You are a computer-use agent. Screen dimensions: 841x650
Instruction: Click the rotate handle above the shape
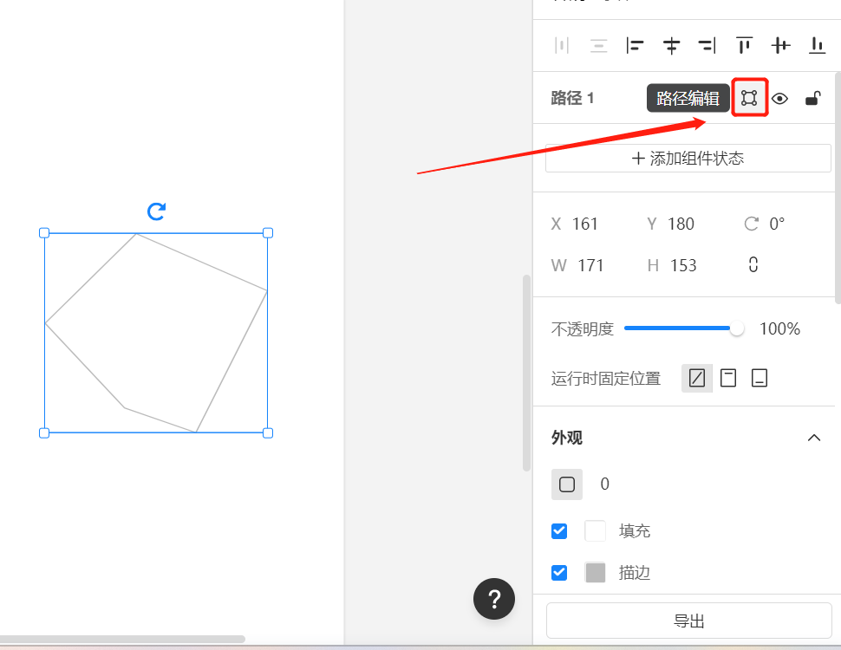156,211
